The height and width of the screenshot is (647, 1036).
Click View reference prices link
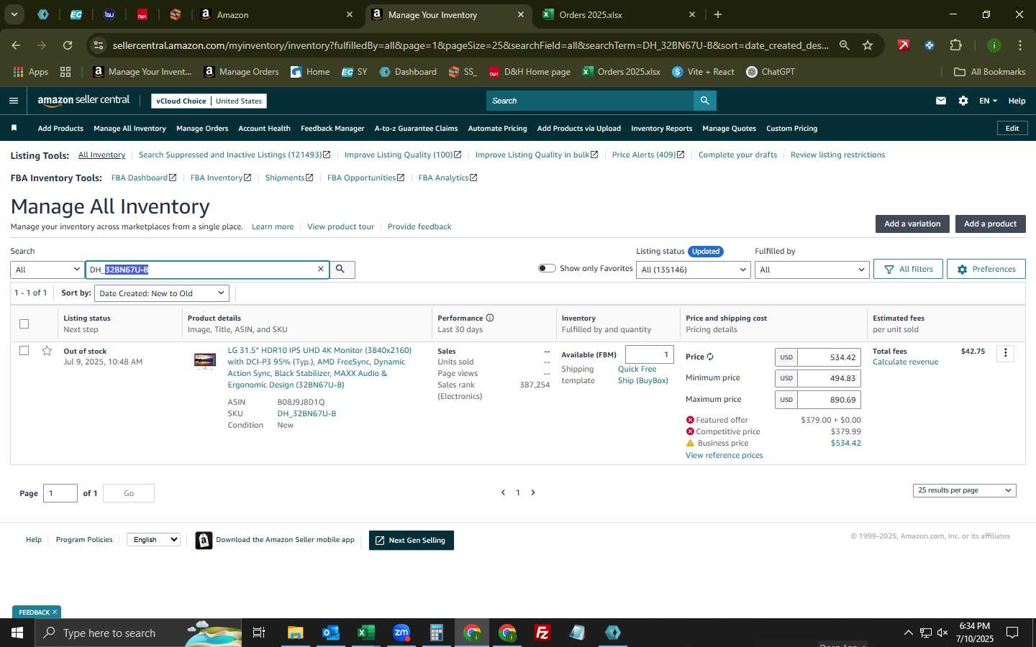(724, 455)
